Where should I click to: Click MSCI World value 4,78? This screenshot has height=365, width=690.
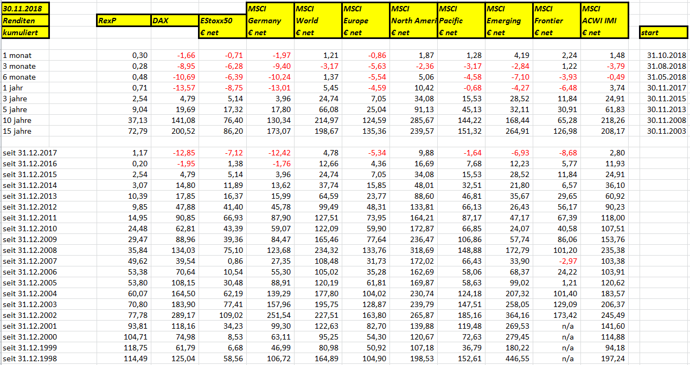point(330,153)
